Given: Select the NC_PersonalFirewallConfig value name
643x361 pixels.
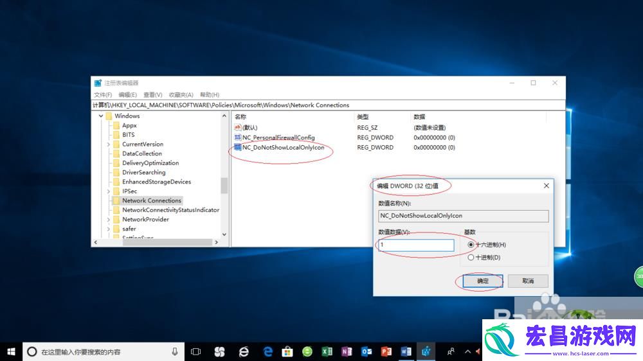Looking at the screenshot, I should tap(278, 137).
